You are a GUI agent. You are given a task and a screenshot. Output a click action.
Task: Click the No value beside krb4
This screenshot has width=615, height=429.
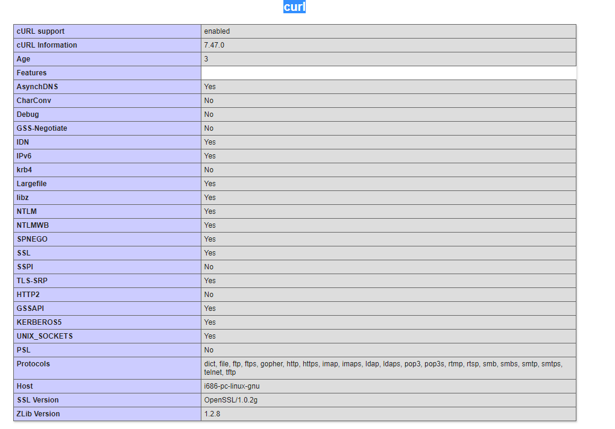[x=209, y=170]
